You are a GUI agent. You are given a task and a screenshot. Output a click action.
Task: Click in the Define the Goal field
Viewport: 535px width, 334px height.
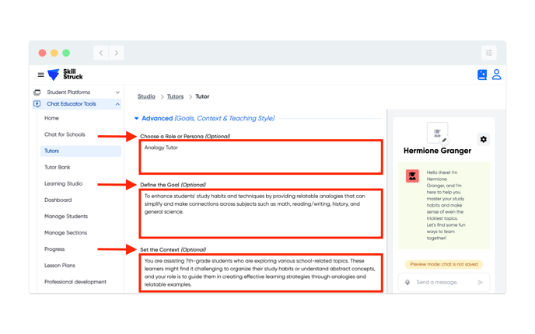[261, 214]
